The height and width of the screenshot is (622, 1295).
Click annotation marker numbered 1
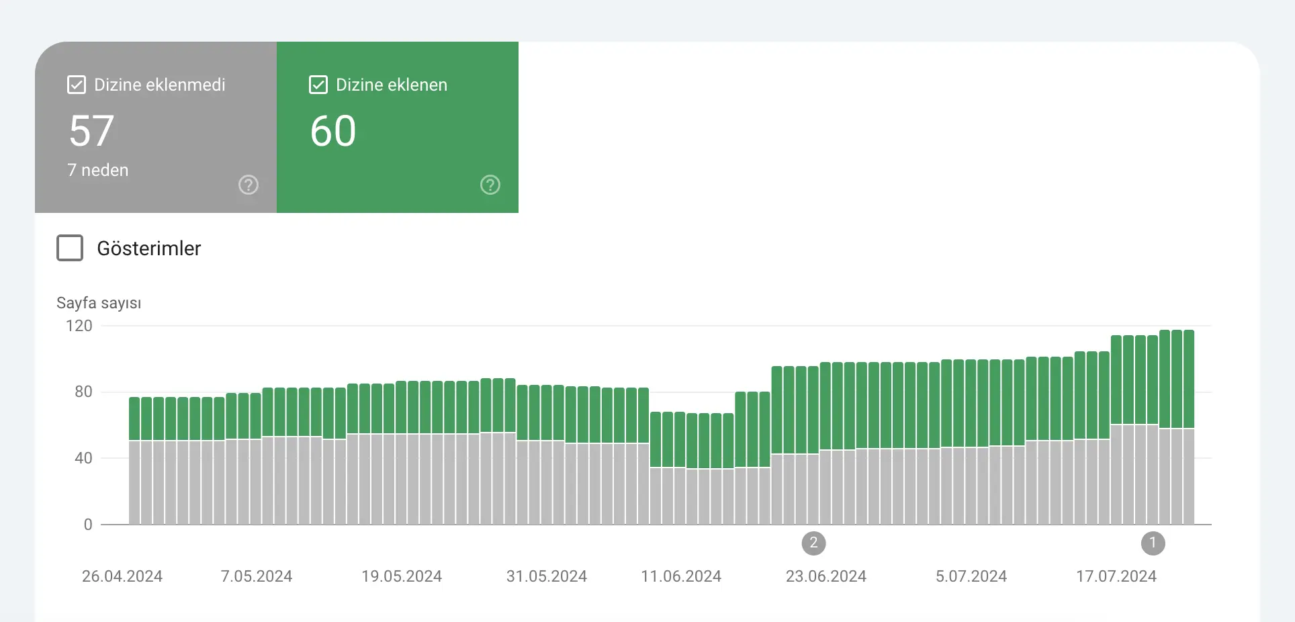point(1153,543)
